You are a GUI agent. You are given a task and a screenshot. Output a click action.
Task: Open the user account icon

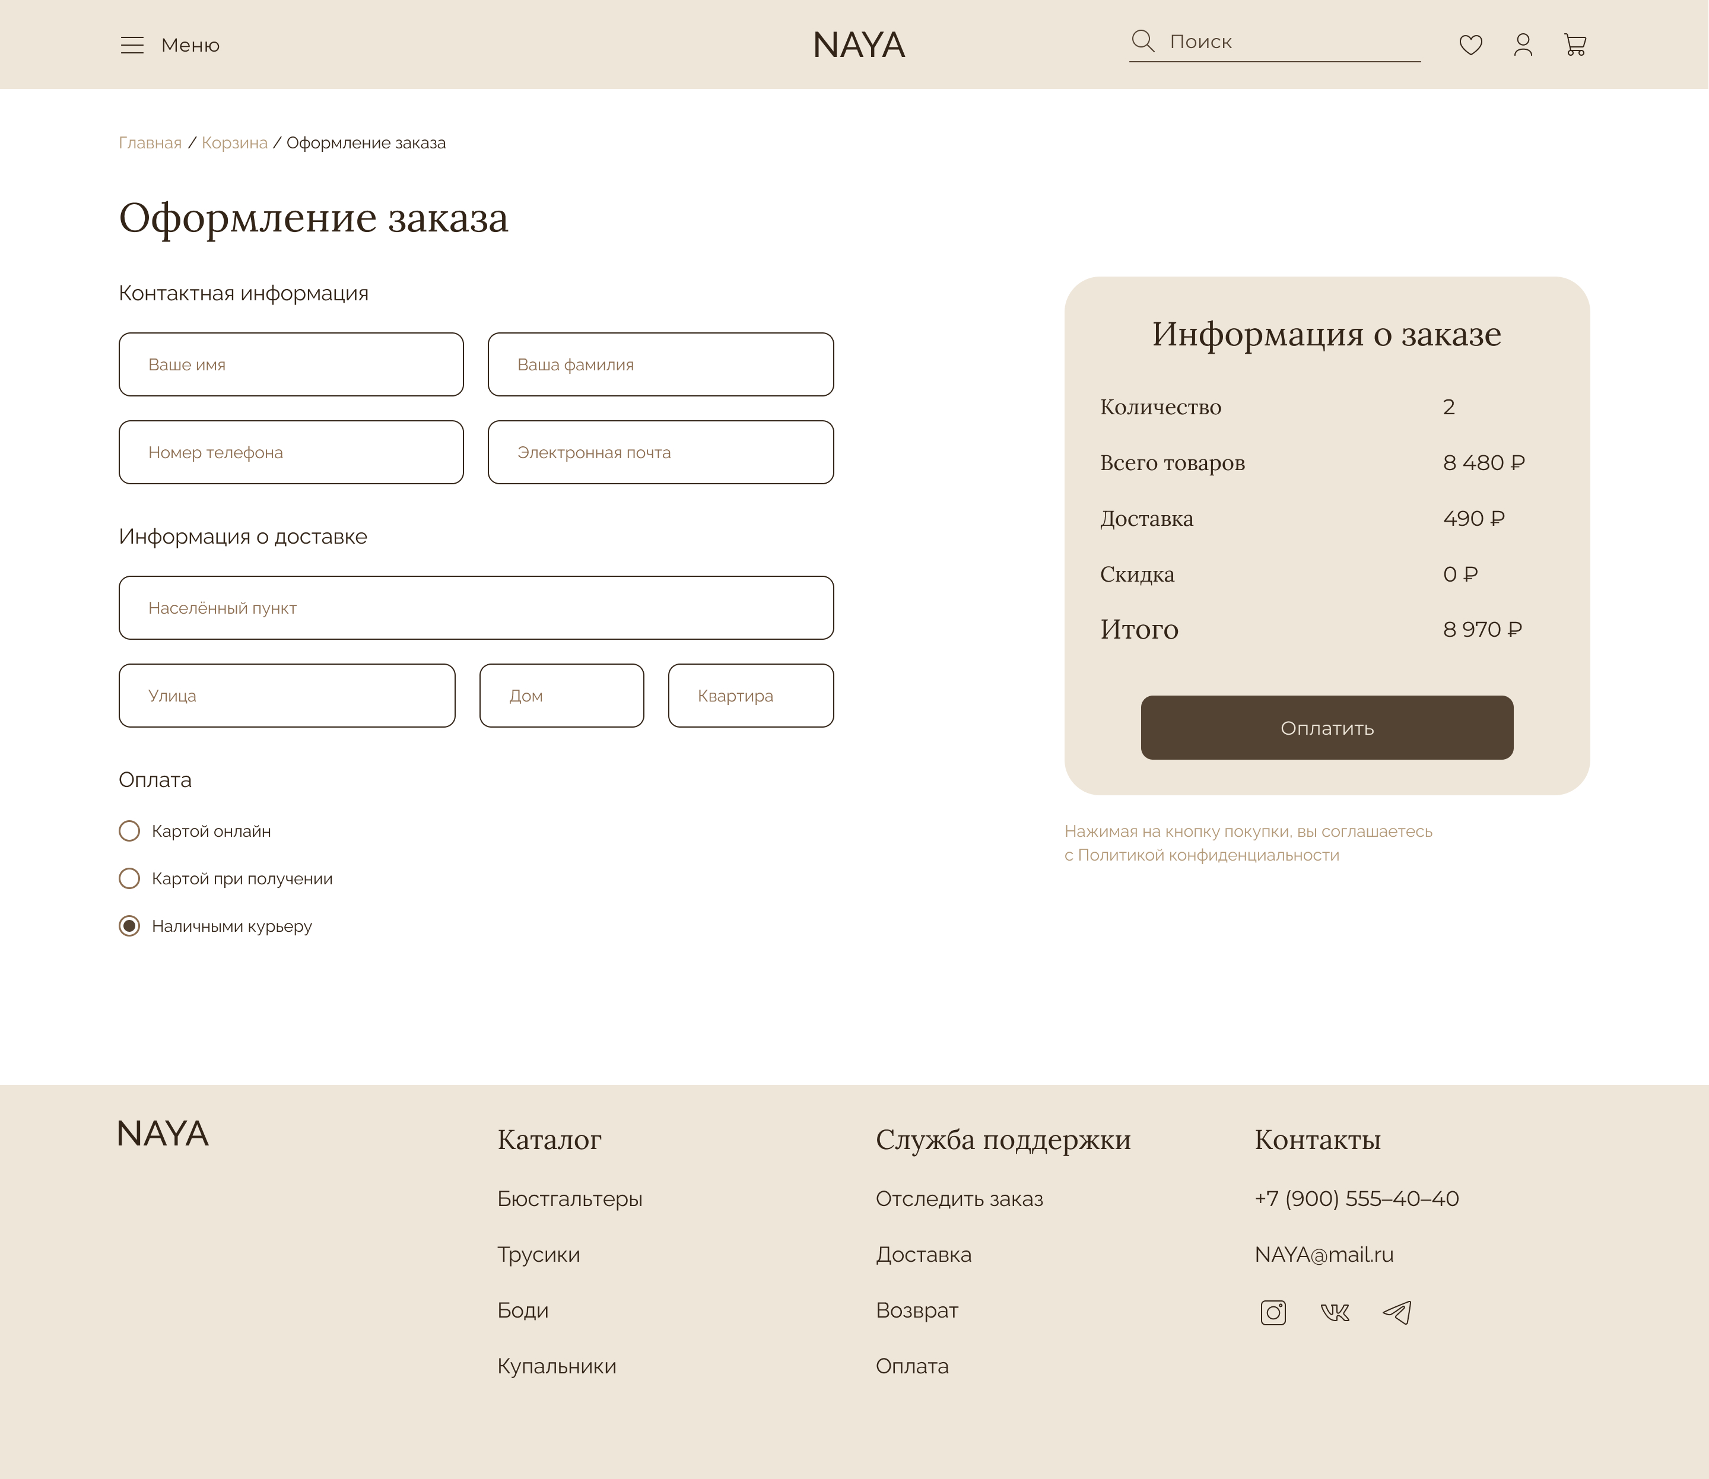(x=1523, y=45)
